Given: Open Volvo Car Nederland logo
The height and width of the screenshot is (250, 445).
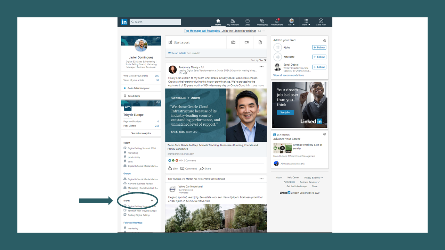Looking at the screenshot, I should tap(172, 189).
